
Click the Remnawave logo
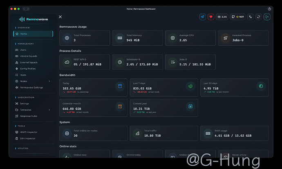(34, 19)
